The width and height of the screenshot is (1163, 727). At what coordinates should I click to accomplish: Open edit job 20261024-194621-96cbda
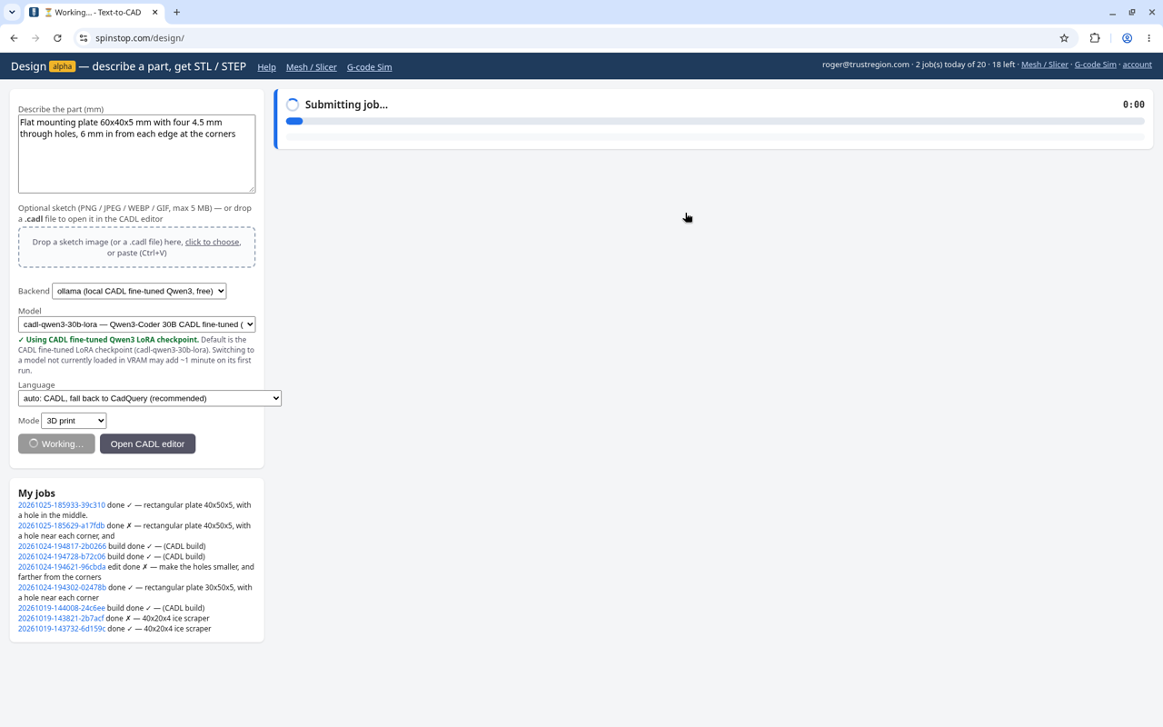point(62,567)
